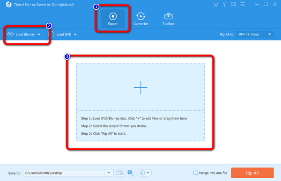Click the Tipard app logo icon
This screenshot has width=281, height=181.
click(x=8, y=4)
